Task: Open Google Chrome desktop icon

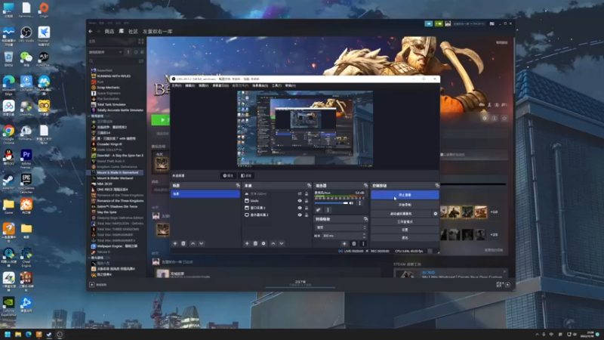Action: pos(8,134)
